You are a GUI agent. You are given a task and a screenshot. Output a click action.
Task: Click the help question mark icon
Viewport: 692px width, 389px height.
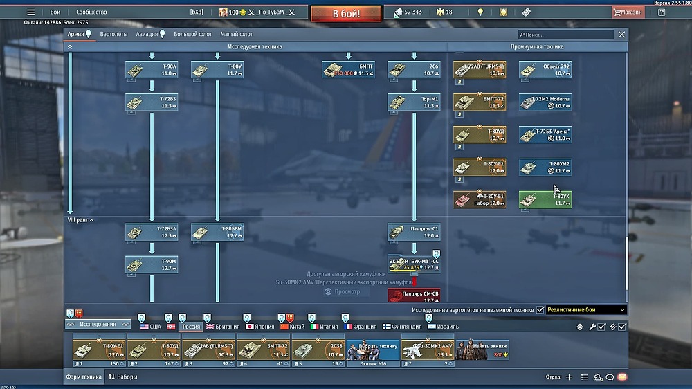662,12
